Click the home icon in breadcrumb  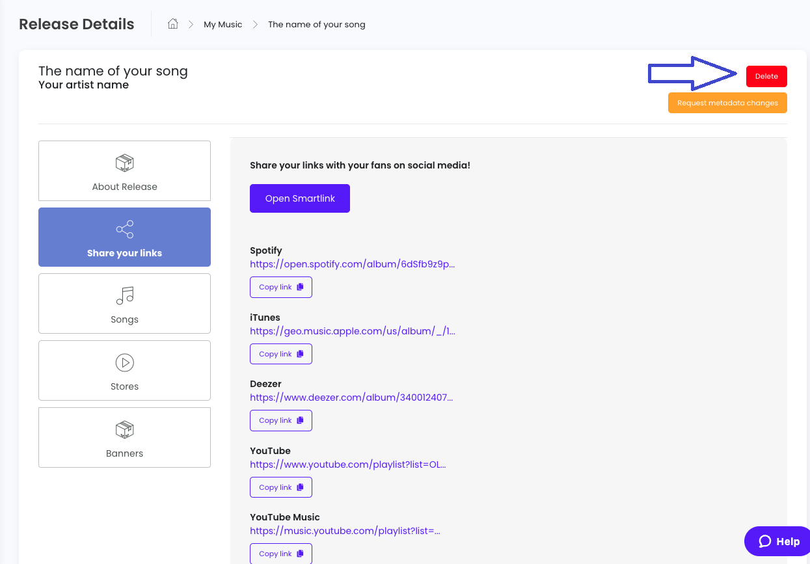173,24
